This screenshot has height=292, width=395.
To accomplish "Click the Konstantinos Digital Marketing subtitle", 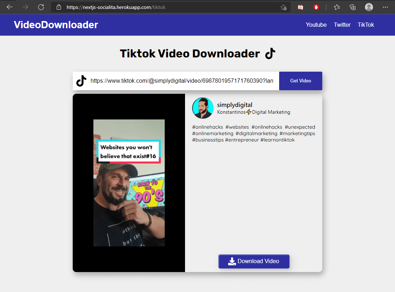I will click(254, 112).
